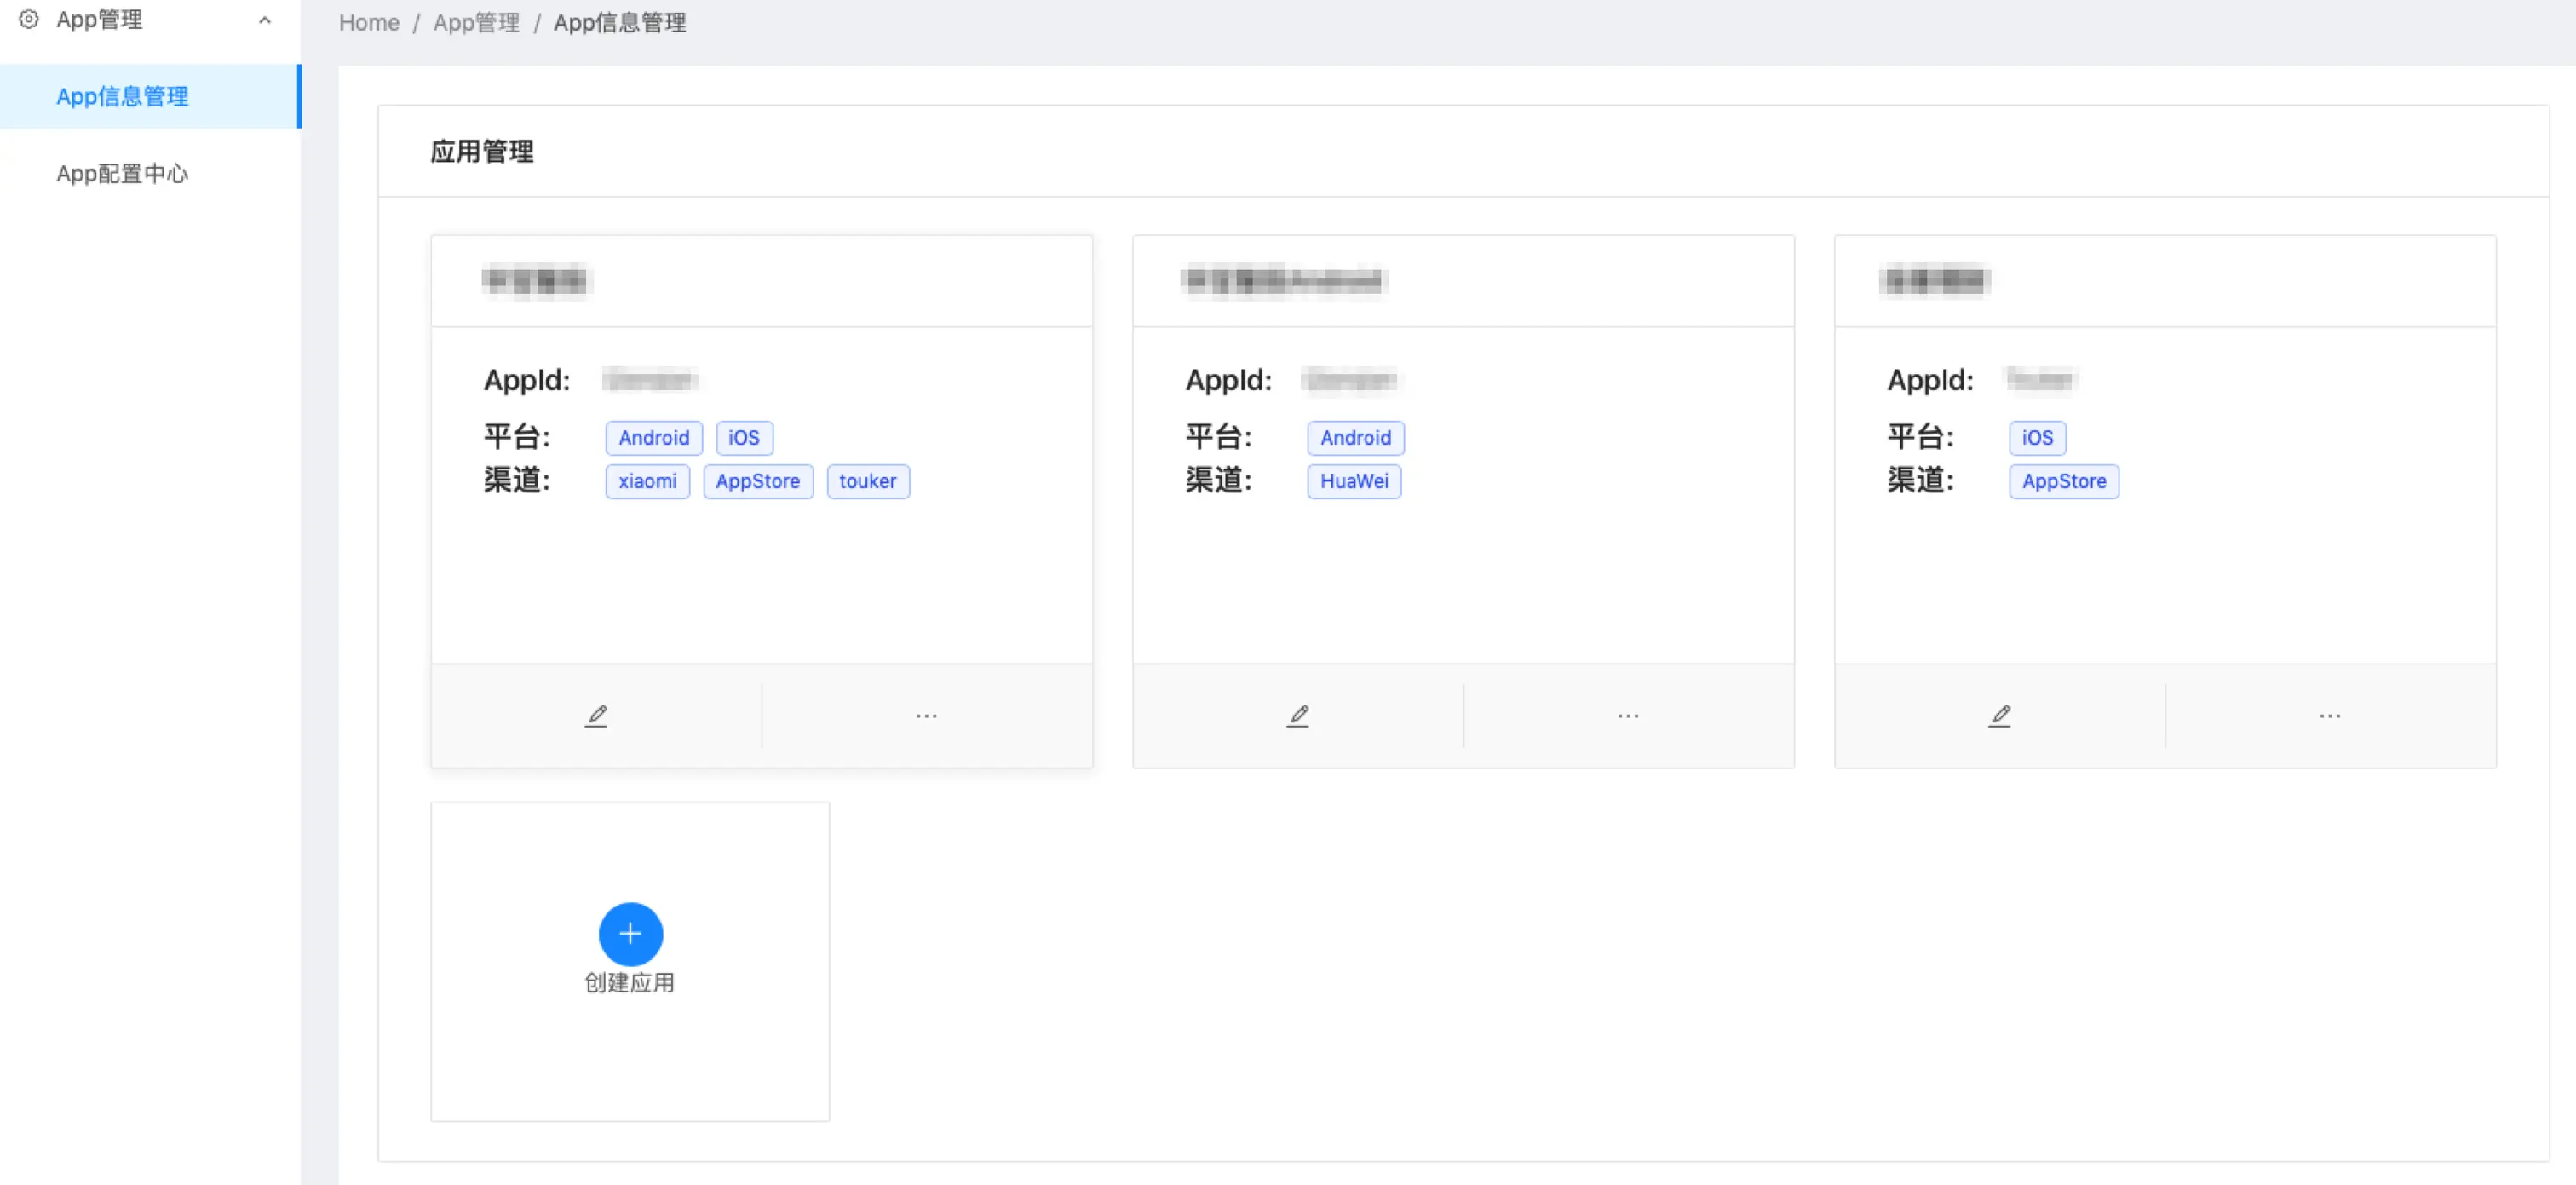Click the iOS tag on third card
This screenshot has height=1185, width=2576.
(x=2037, y=438)
